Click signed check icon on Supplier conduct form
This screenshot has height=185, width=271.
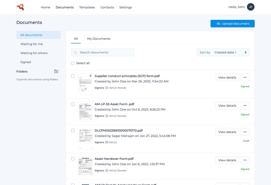[107, 88]
